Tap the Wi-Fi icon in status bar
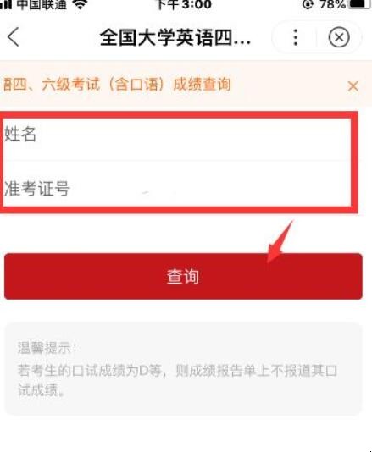Screen dimensions: 372x452 tap(80, 4)
